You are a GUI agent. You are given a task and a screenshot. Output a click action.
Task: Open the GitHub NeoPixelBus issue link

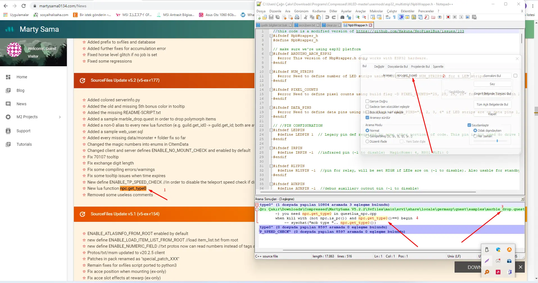pyautogui.click(x=410, y=31)
